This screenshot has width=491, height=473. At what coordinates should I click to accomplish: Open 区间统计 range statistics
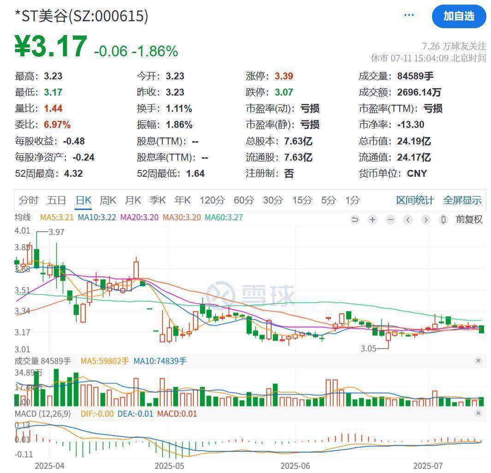[x=415, y=200]
